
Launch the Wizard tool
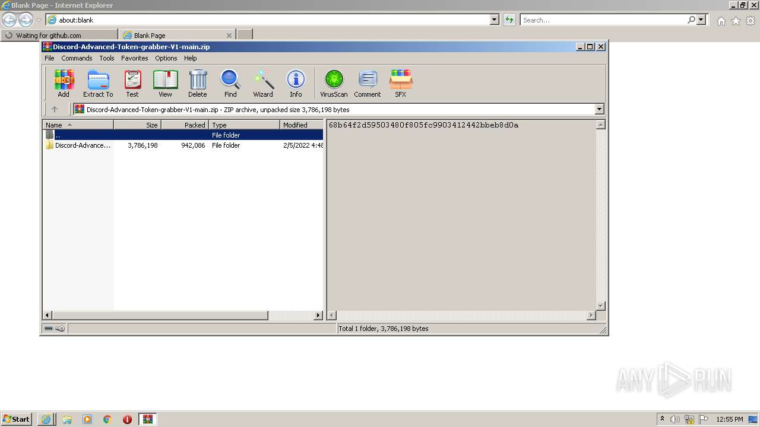click(x=263, y=83)
